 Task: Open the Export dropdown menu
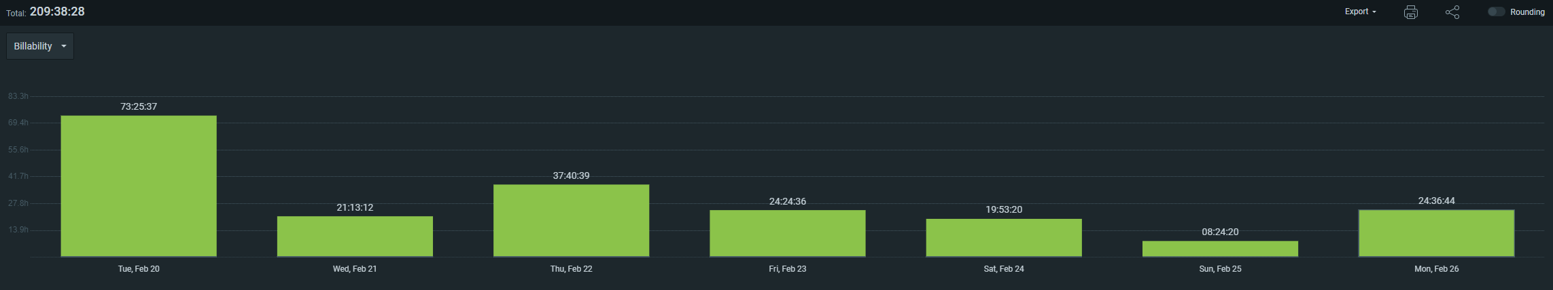point(1360,12)
